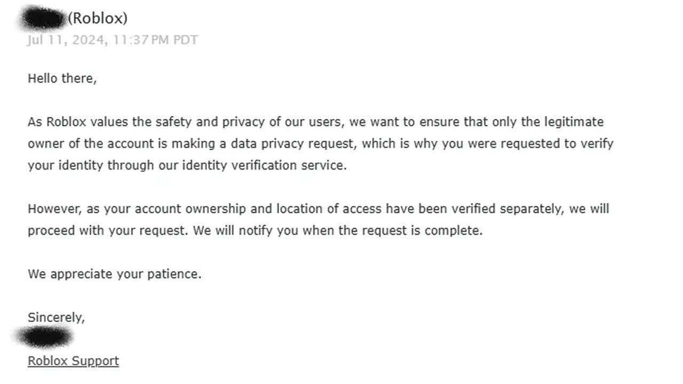This screenshot has width=683, height=384.
Task: Click the Roblox Support link
Action: tap(73, 361)
